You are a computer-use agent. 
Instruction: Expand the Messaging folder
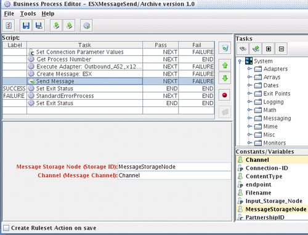[249, 118]
